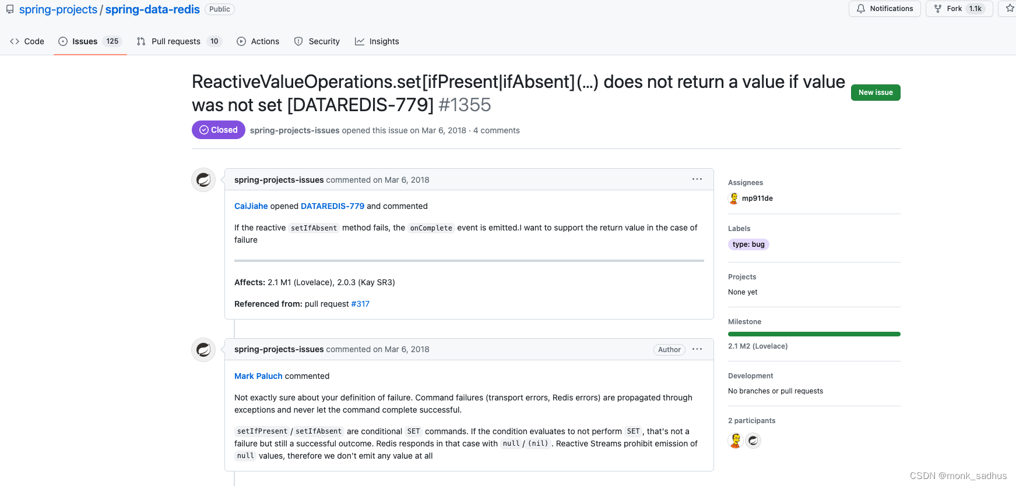Screen dimensions: 1016x486
Task: Open the 2.1 M2 (Lovelace) milestone
Action: (x=758, y=346)
